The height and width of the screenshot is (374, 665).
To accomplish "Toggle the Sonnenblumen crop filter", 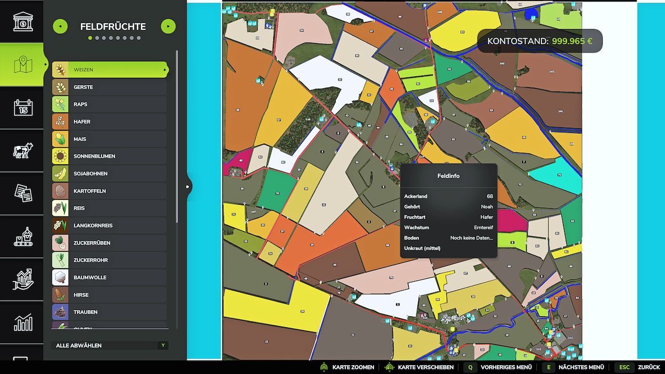I will click(x=108, y=156).
